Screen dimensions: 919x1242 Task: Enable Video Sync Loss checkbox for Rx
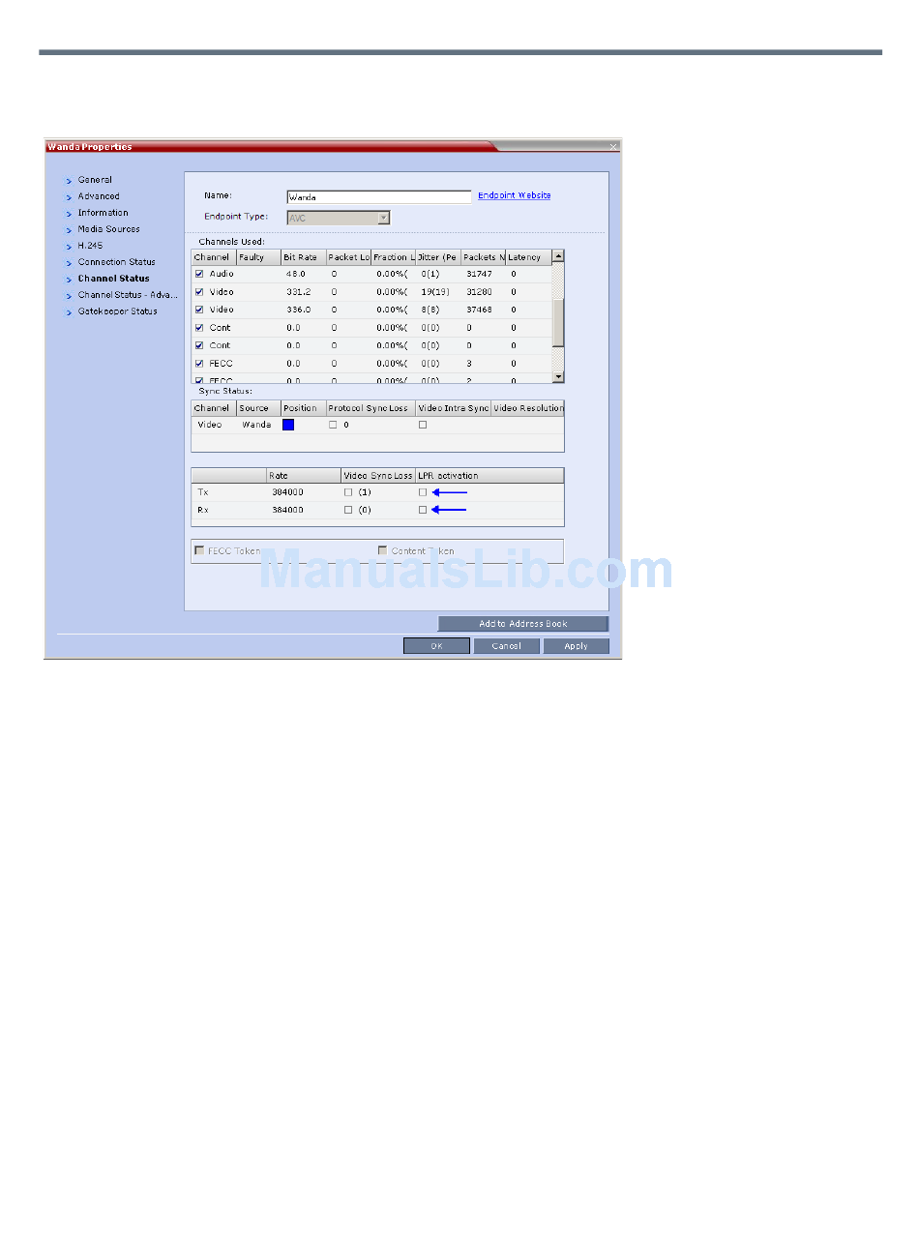click(x=348, y=510)
